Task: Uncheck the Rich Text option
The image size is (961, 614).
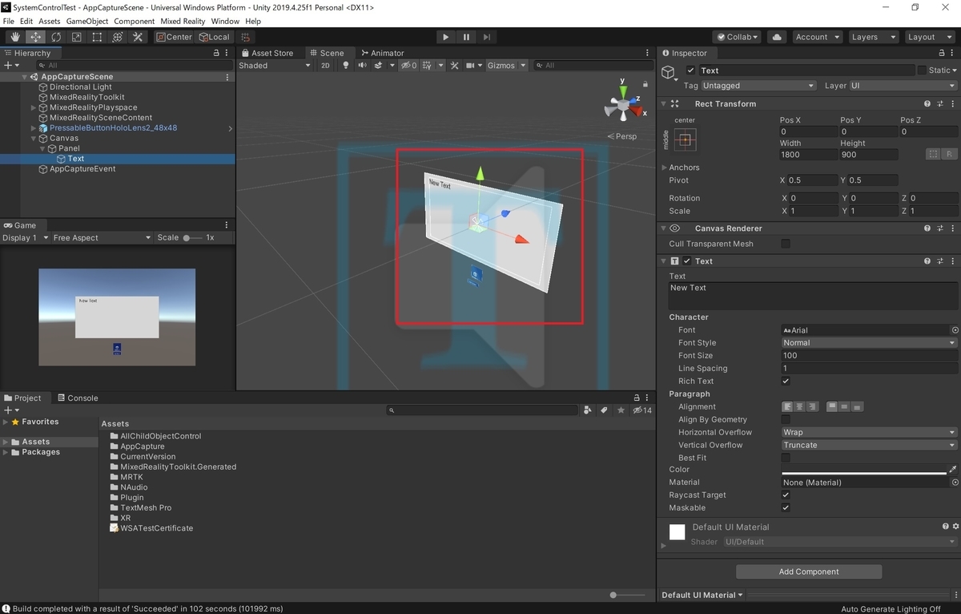Action: coord(786,382)
